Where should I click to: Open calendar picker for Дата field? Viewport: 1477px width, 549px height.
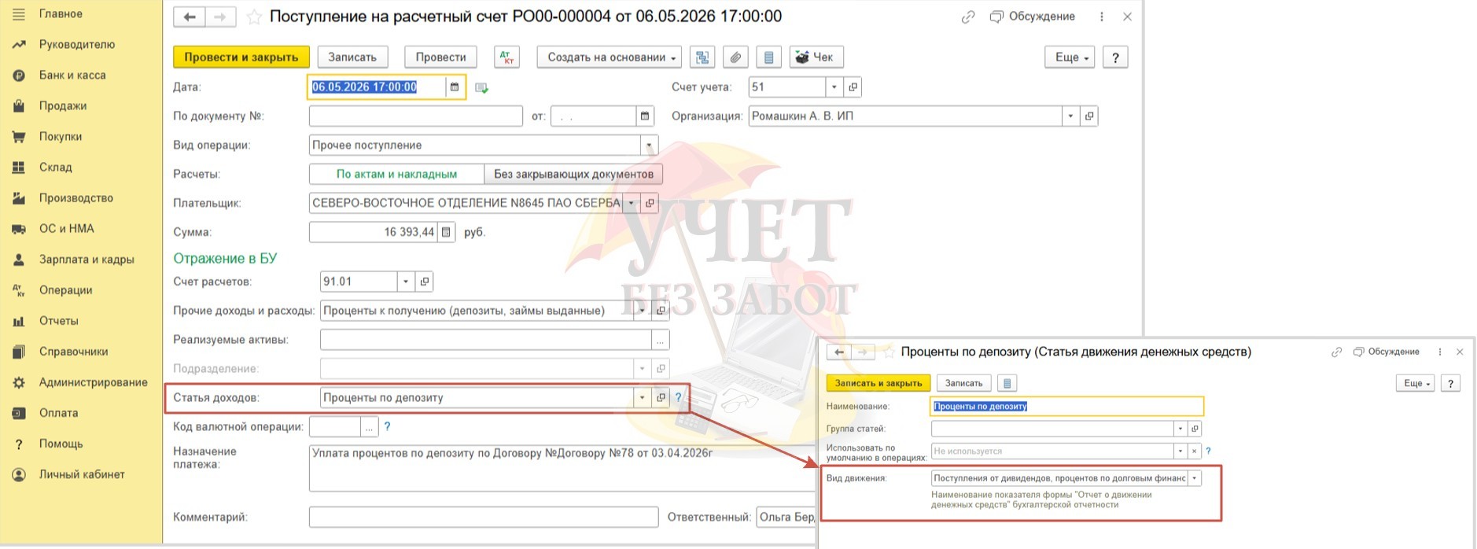pyautogui.click(x=454, y=87)
